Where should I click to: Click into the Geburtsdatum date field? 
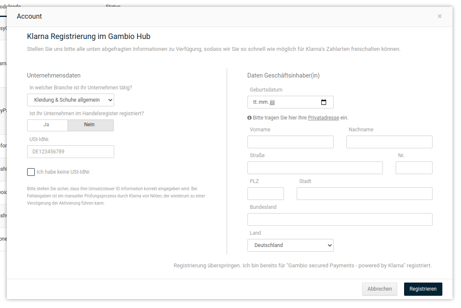(290, 102)
